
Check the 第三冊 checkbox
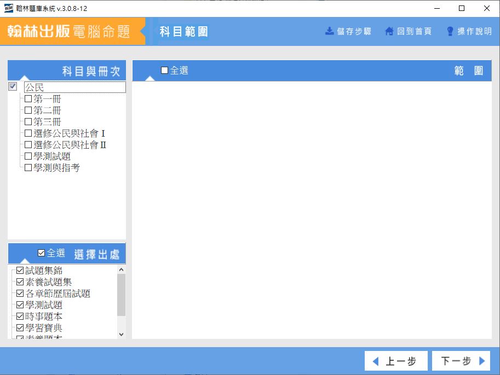[x=28, y=121]
